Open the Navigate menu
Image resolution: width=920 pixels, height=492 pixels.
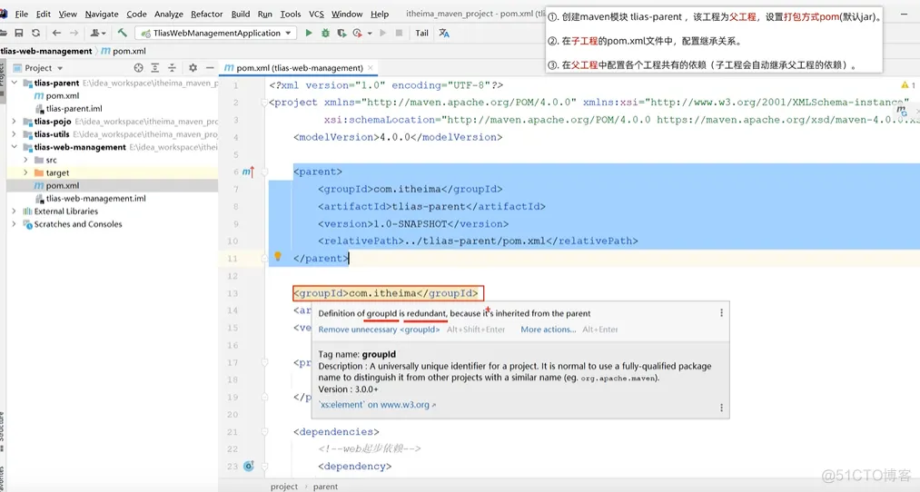coord(102,15)
